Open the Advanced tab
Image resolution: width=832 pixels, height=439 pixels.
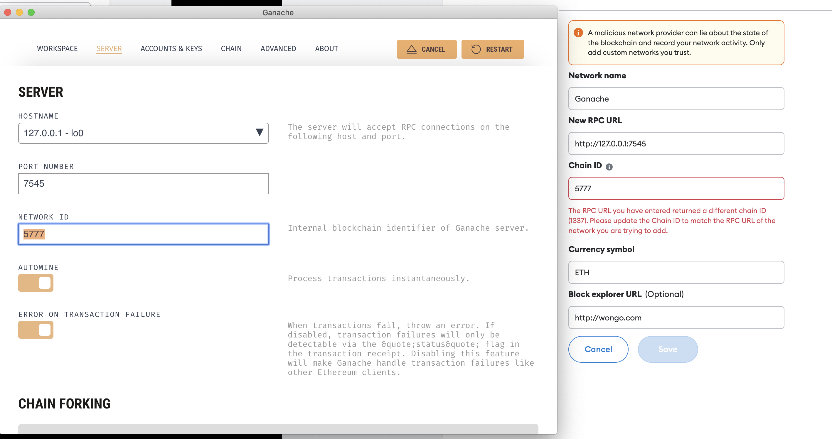coord(278,49)
